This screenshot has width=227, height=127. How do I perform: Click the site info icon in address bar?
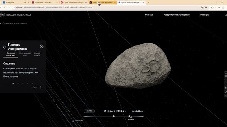coord(14,7)
